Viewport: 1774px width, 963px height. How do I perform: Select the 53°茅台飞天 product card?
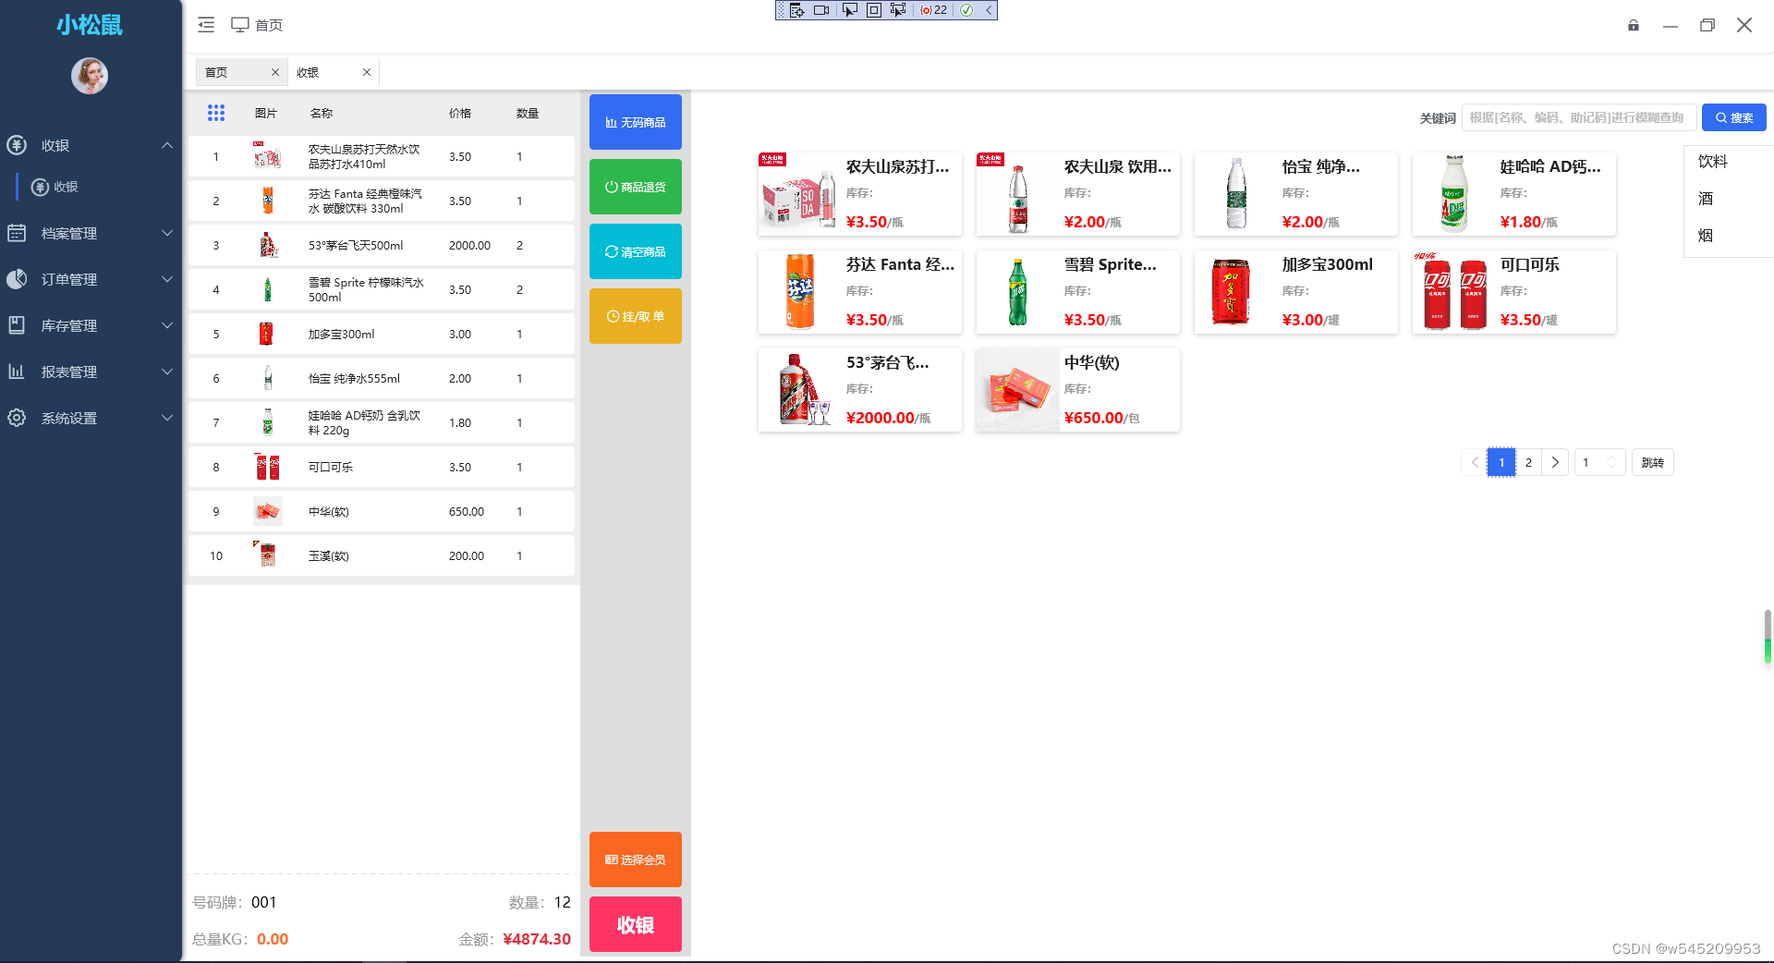(x=859, y=390)
